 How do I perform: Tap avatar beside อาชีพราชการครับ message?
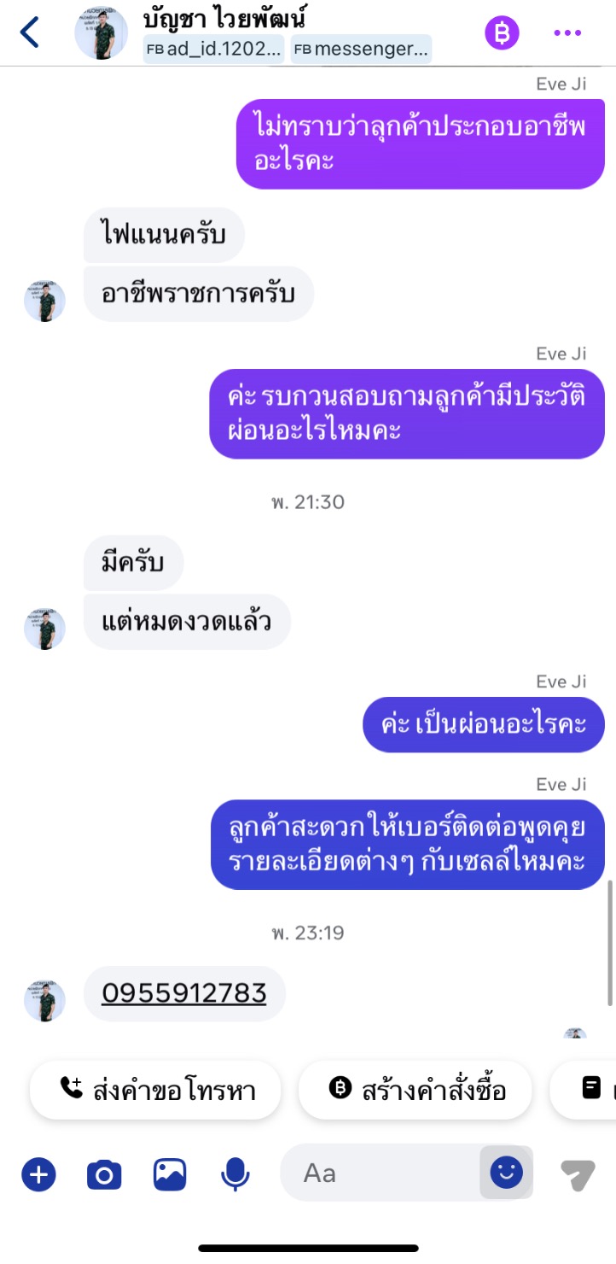coord(44,301)
